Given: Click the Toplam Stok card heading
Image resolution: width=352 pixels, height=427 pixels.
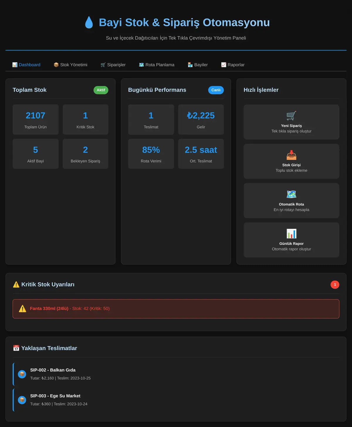Looking at the screenshot, I should pos(30,90).
